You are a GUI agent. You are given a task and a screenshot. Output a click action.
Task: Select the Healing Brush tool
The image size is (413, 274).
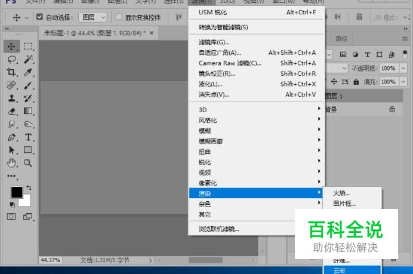(11, 85)
